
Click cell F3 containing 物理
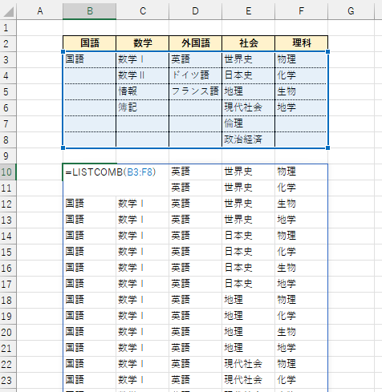coord(302,59)
